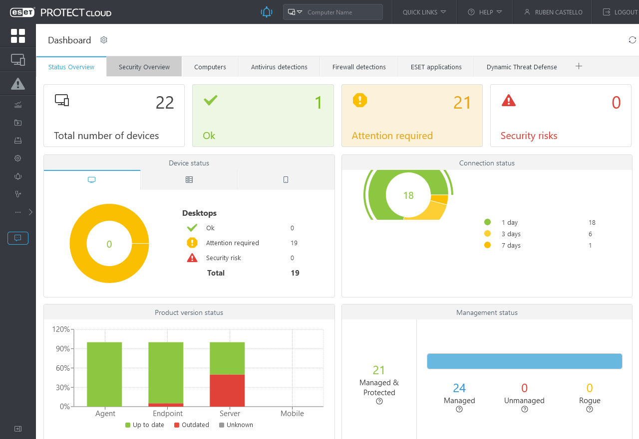Click the 3 days connection legend entry
This screenshot has width=639, height=439.
pos(540,234)
